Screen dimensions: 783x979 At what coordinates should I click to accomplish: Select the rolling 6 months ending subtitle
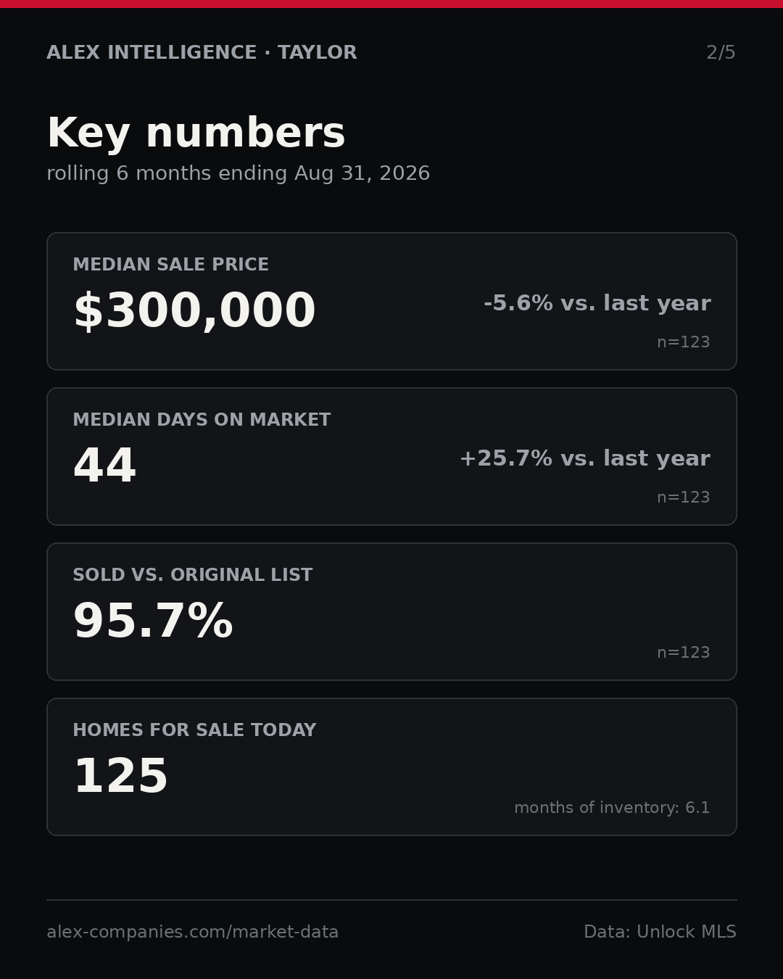pyautogui.click(x=238, y=173)
